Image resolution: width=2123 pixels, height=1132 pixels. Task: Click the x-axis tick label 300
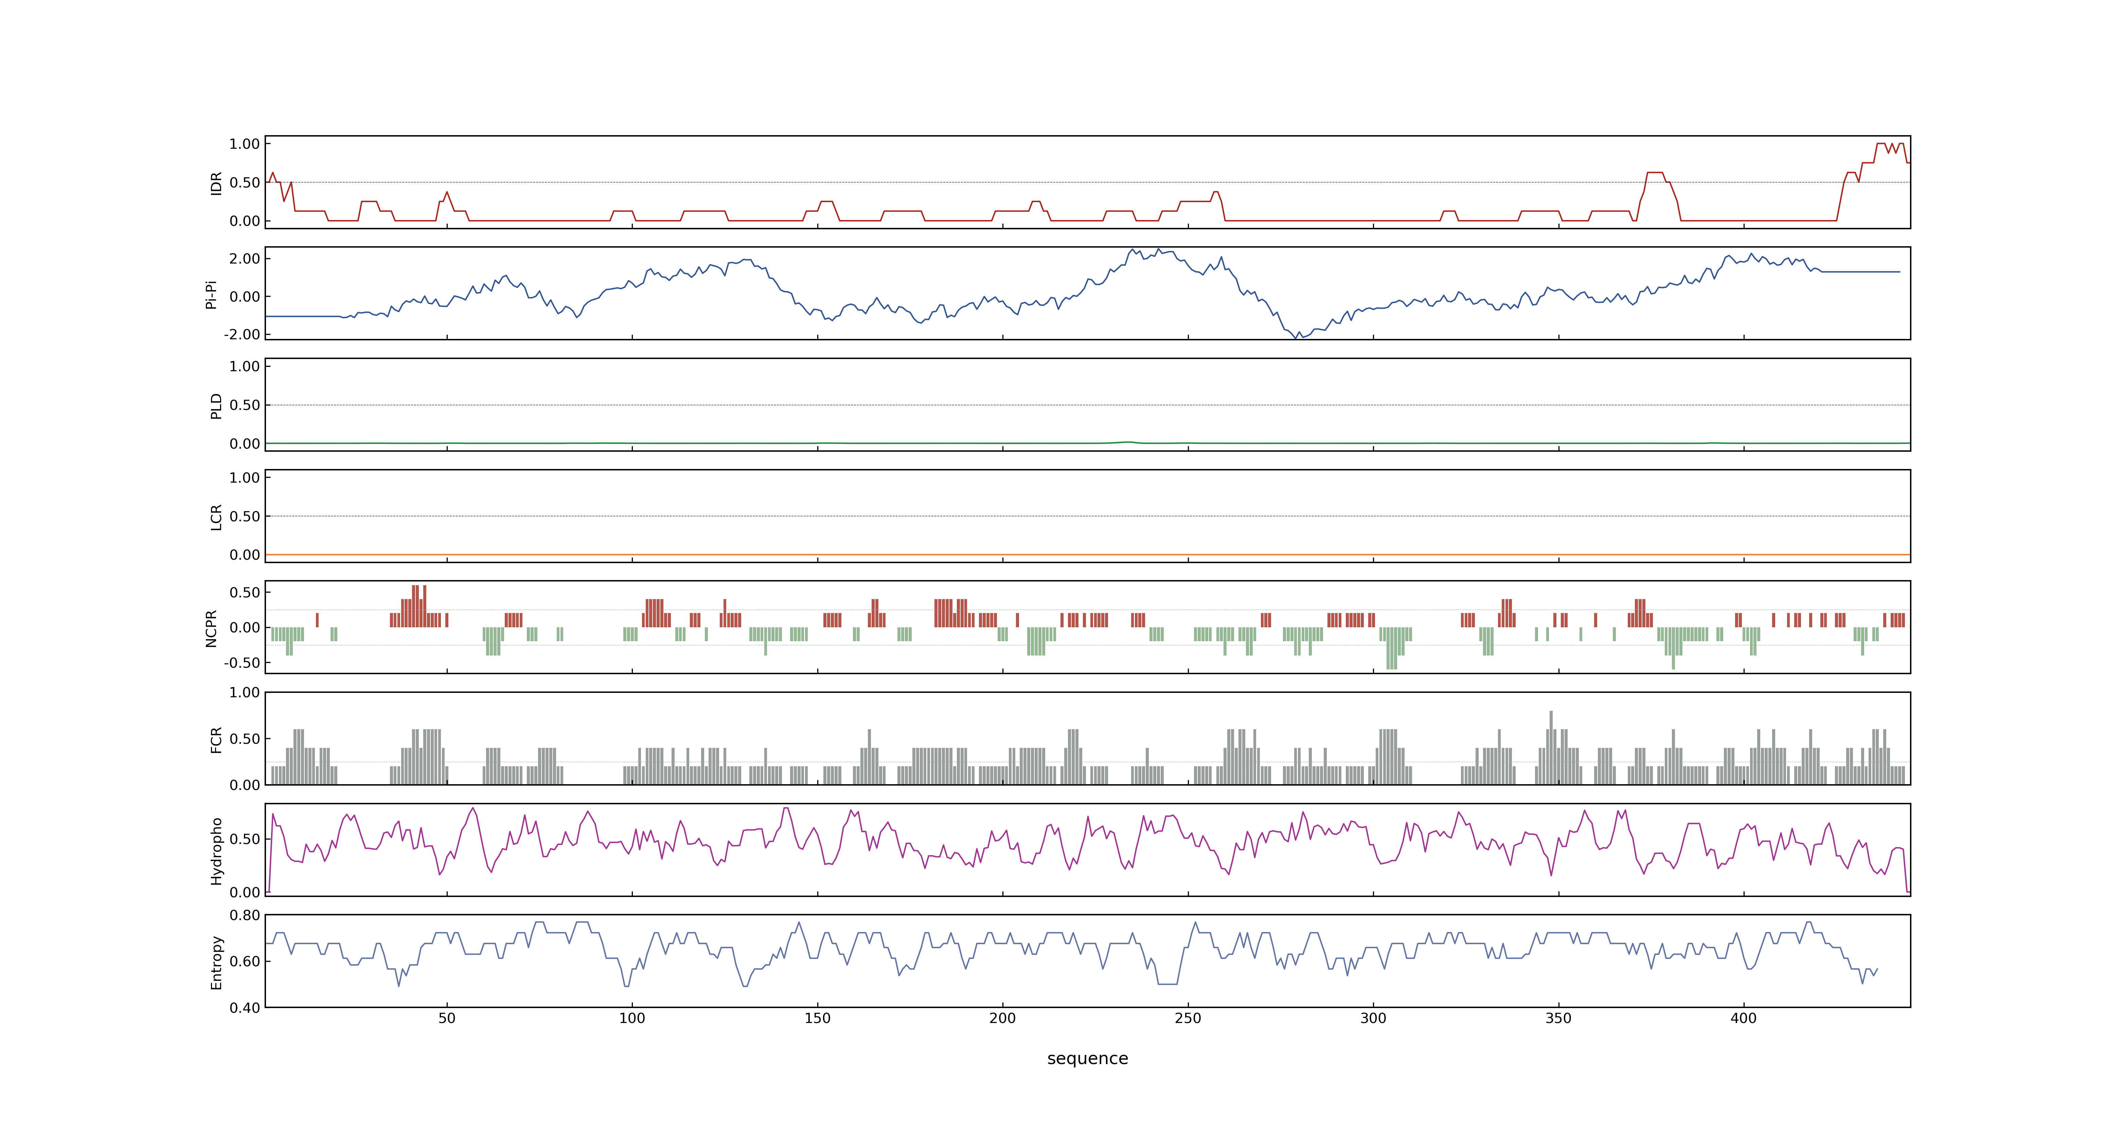pos(1373,1018)
